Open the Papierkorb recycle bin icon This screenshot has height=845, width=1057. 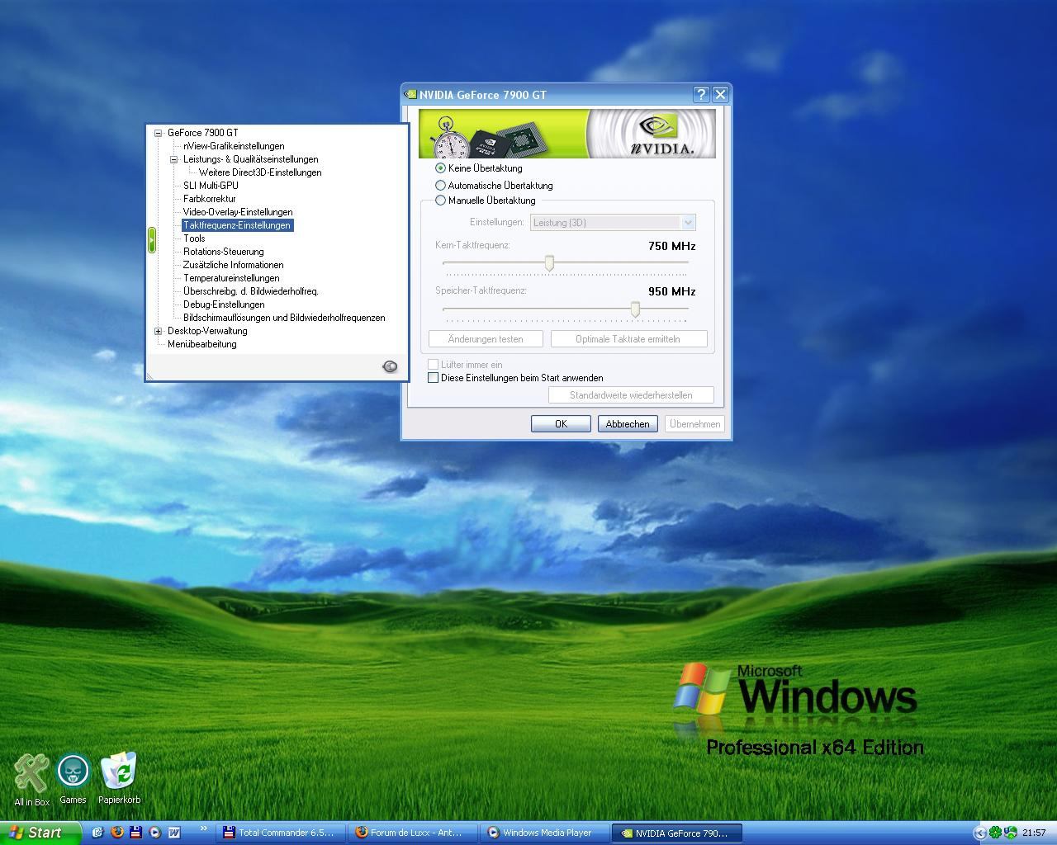click(120, 779)
